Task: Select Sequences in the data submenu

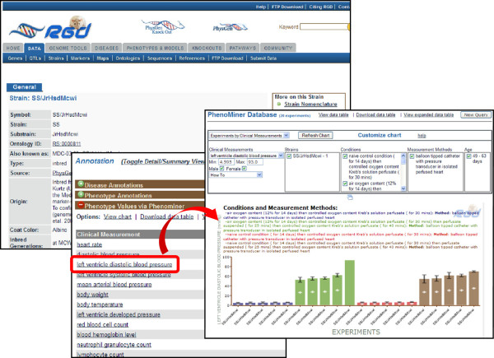Action: (x=160, y=58)
